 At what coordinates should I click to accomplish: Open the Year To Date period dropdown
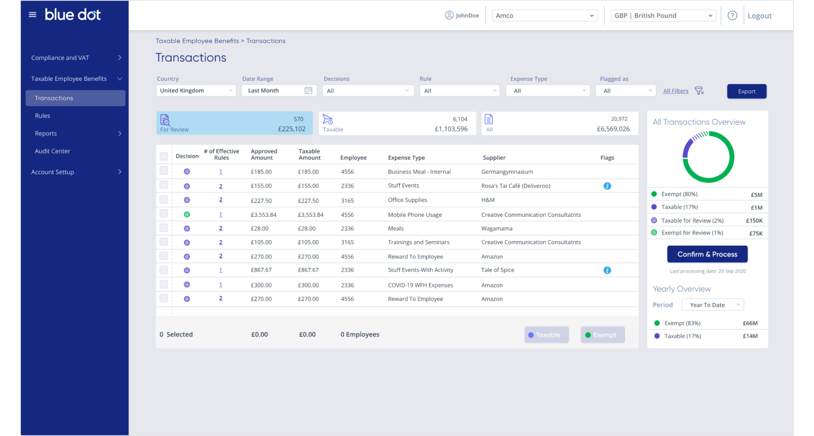[x=712, y=304]
